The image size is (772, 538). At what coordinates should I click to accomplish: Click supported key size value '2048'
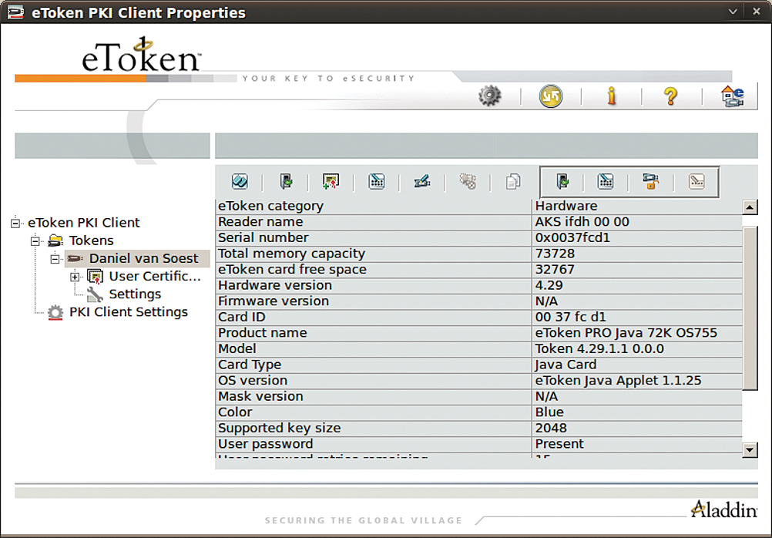551,428
